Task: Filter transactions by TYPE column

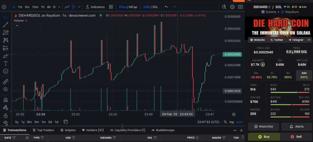Action: [42, 138]
